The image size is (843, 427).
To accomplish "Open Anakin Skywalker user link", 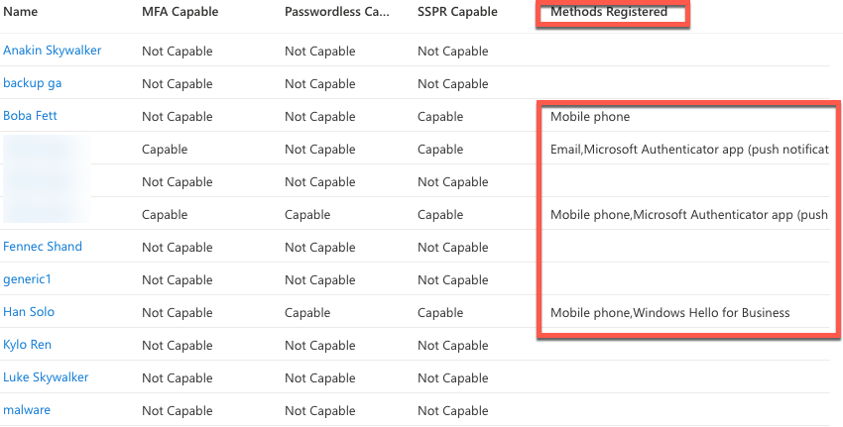I will click(53, 51).
